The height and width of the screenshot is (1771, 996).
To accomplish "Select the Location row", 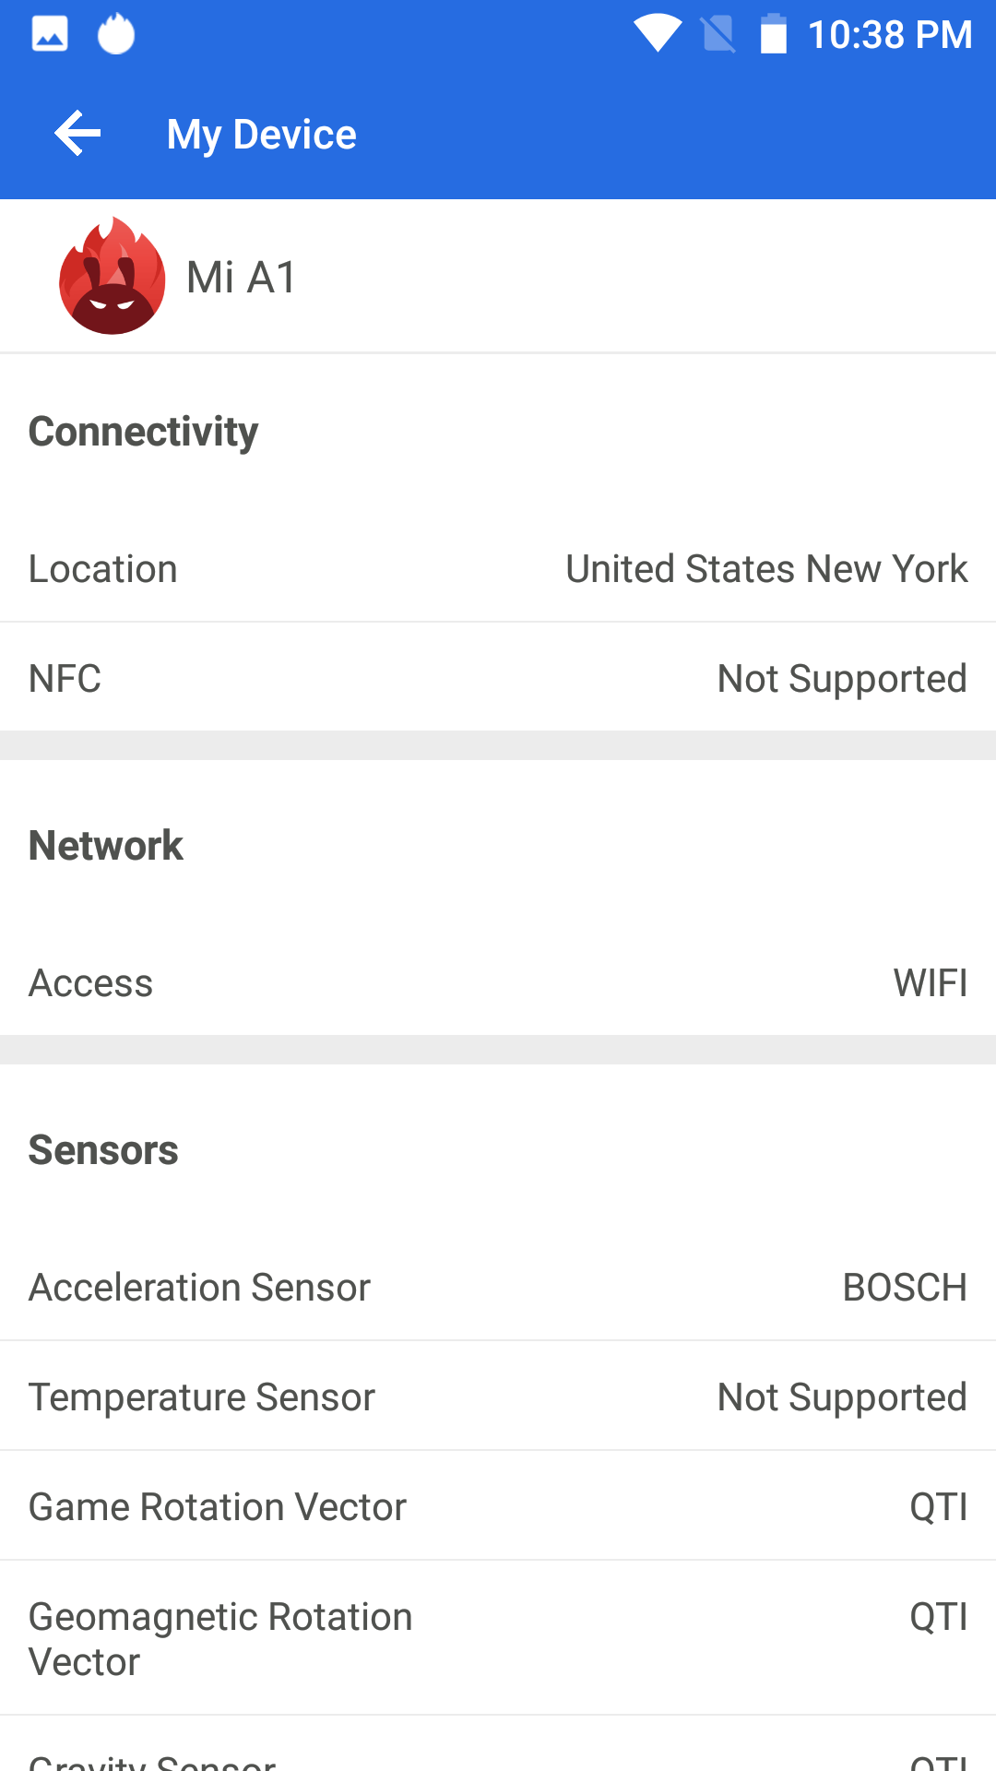I will pyautogui.click(x=498, y=569).
